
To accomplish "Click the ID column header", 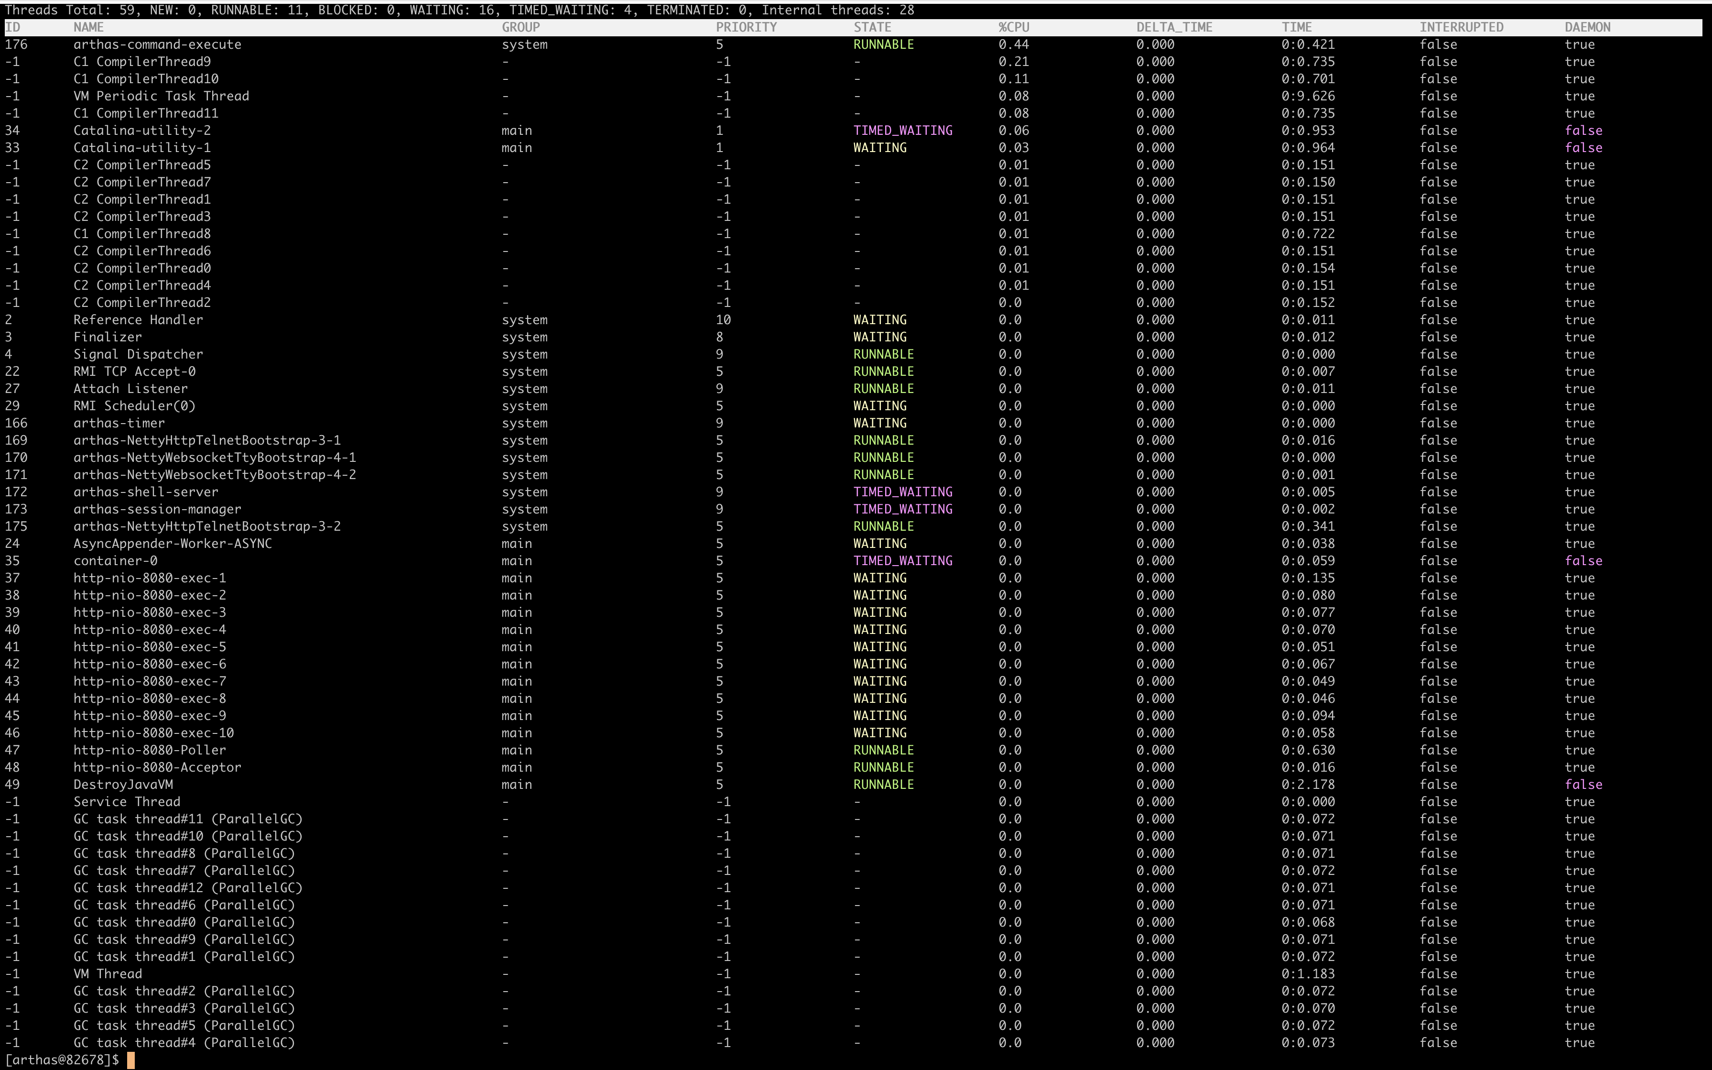I will pos(13,27).
